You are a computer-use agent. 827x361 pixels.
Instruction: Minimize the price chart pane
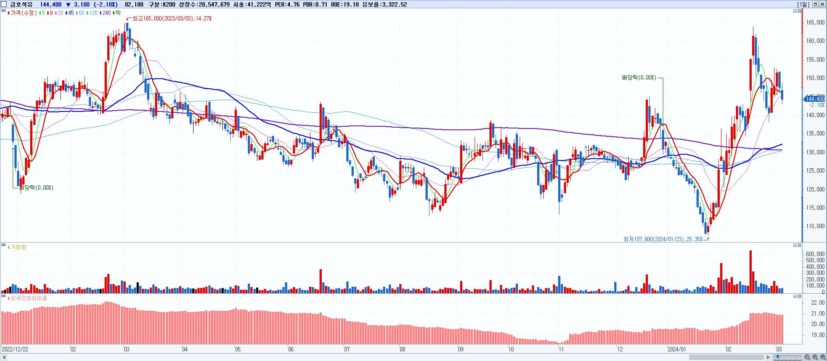point(795,11)
